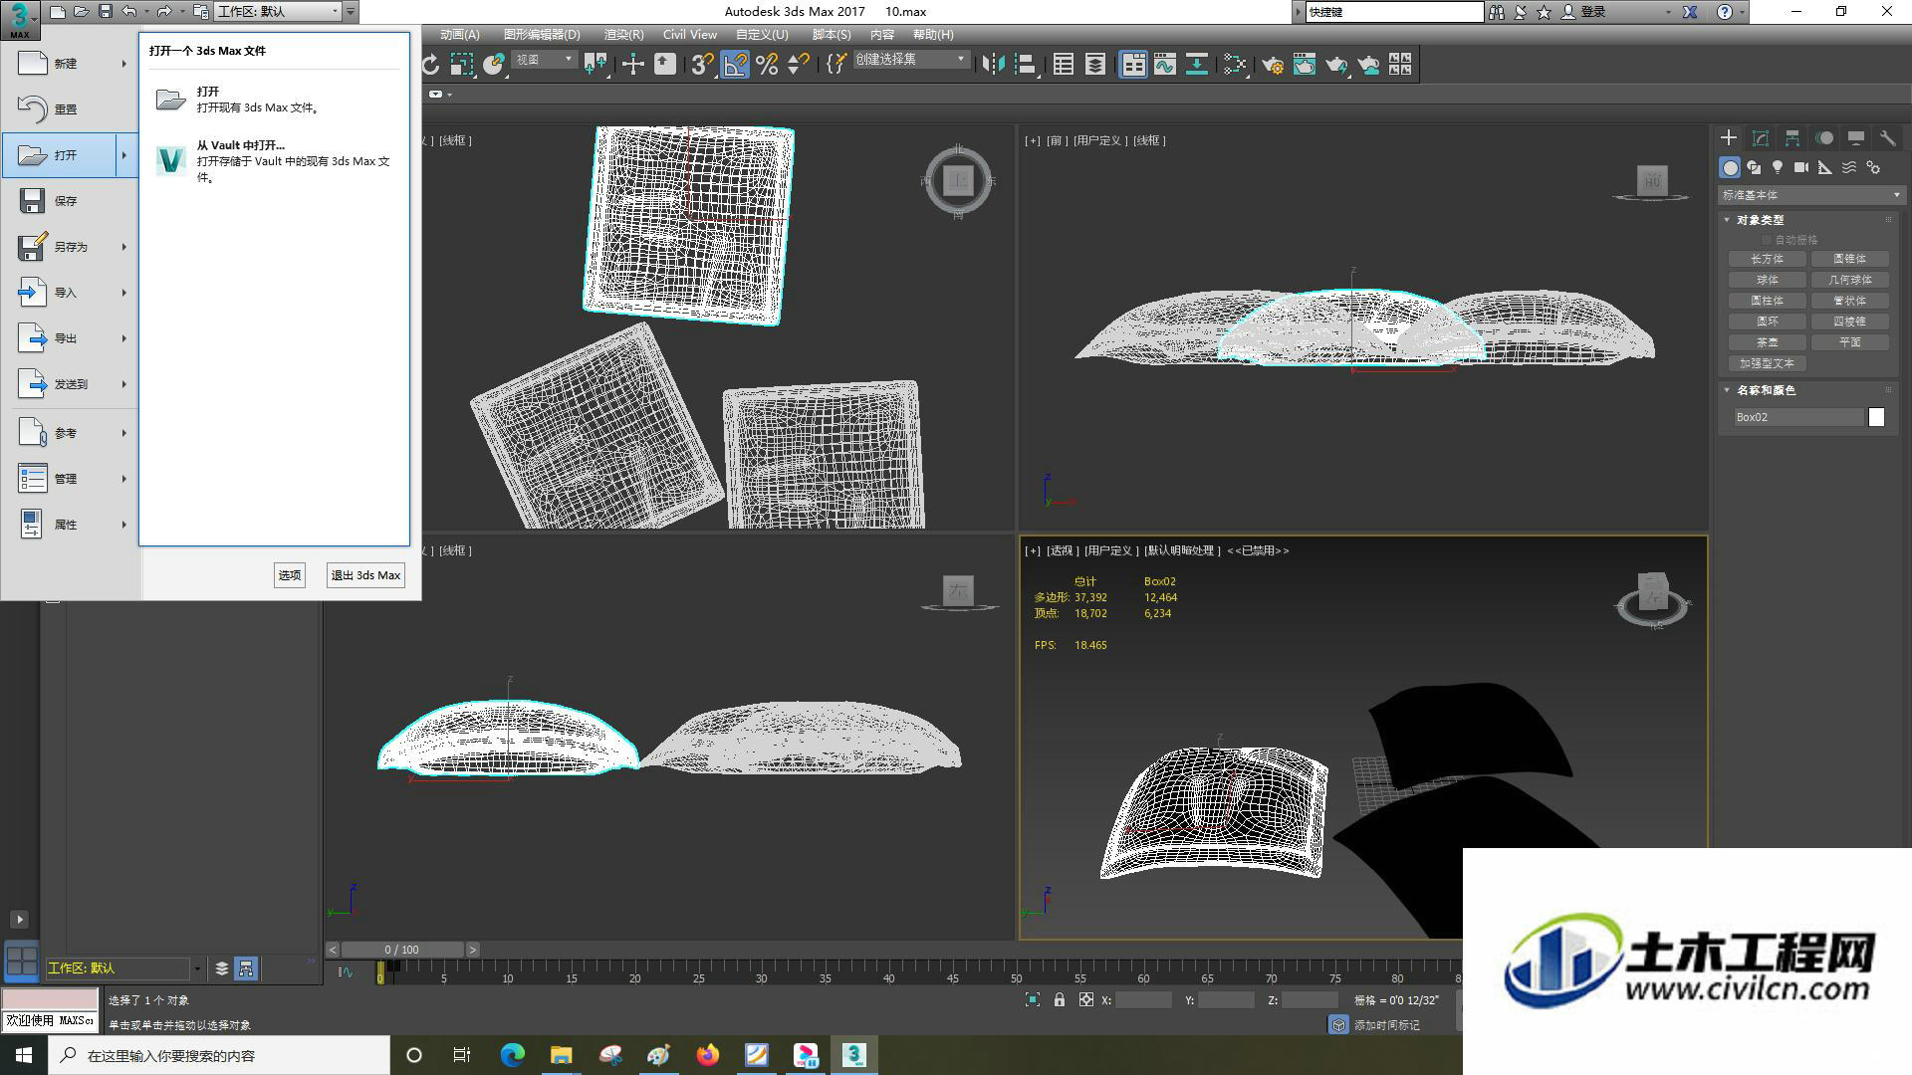Toggle the Ribbon display icon
Viewport: 1912px width, 1075px height.
point(1133,65)
